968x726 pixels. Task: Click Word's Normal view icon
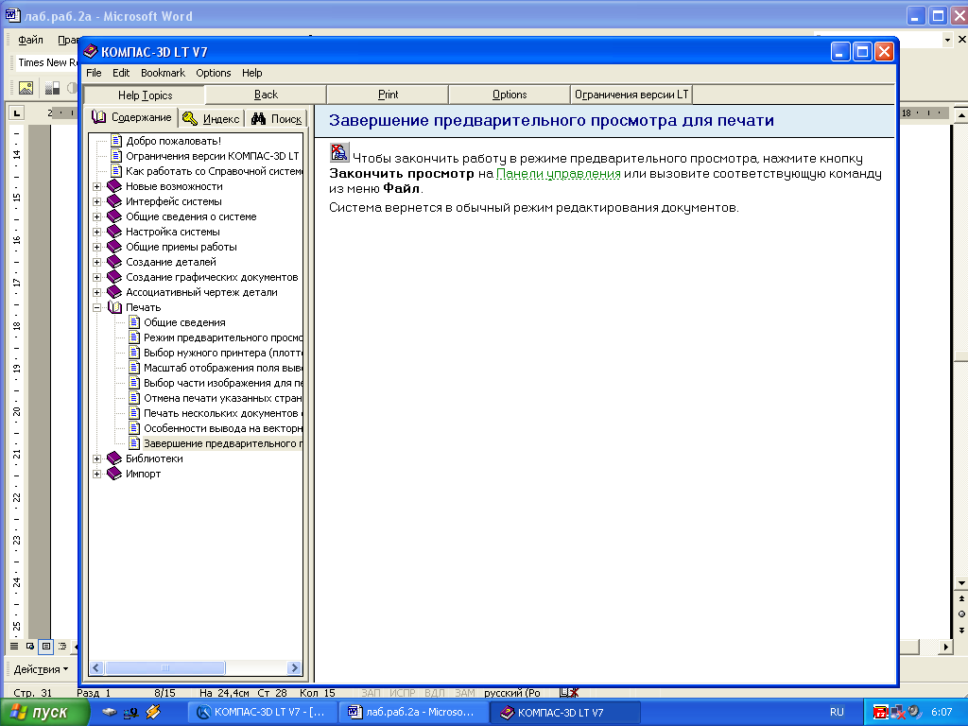tap(13, 647)
